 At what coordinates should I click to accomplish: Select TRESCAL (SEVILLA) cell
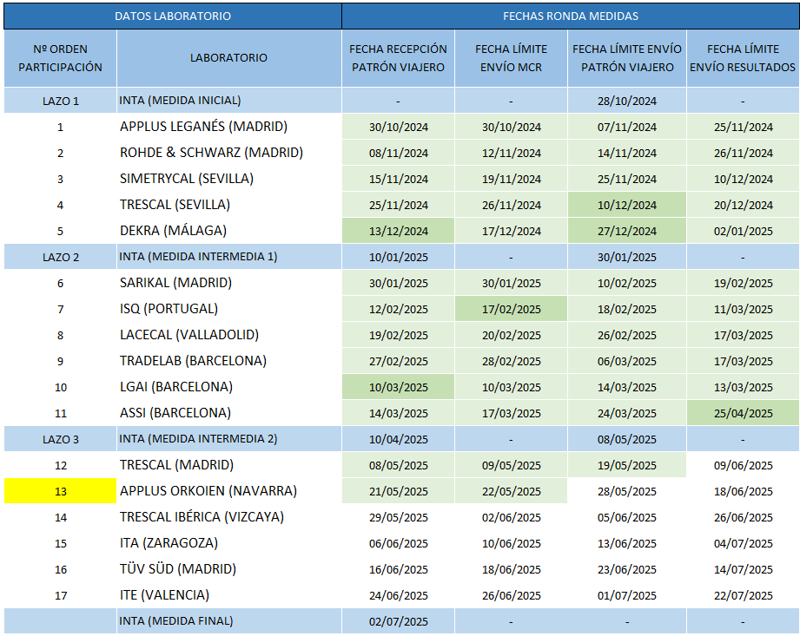point(229,205)
